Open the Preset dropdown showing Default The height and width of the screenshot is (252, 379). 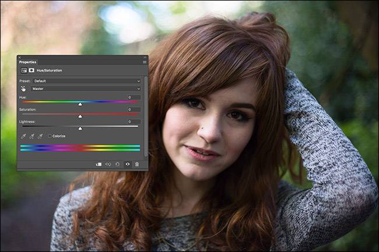pyautogui.click(x=86, y=81)
